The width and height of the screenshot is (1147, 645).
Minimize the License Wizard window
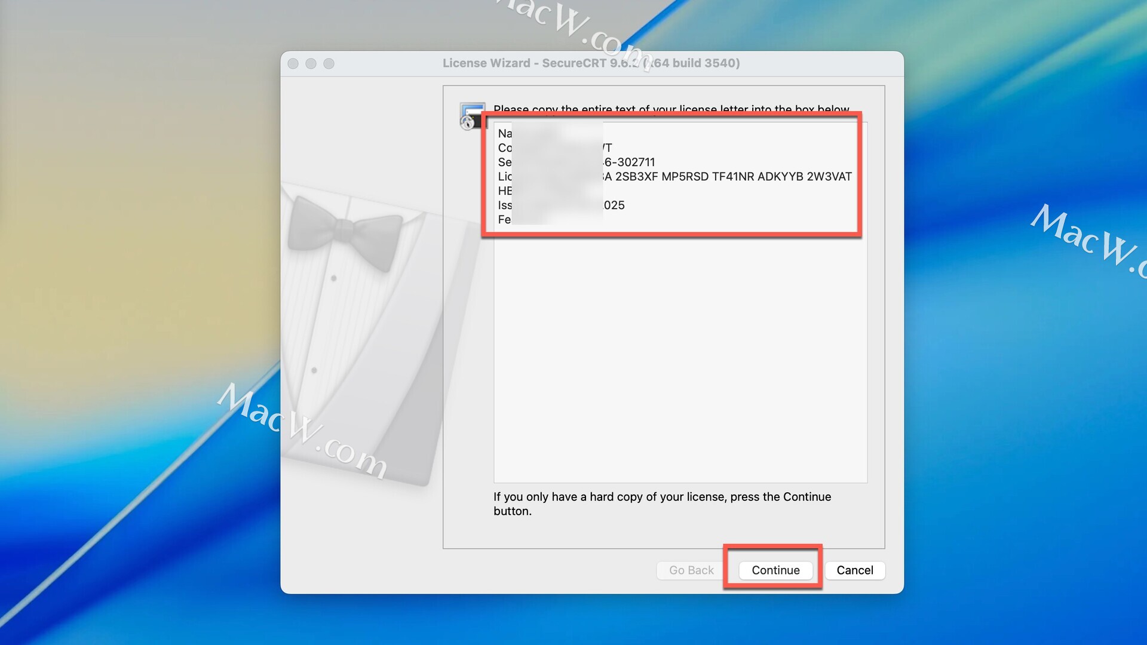point(311,63)
